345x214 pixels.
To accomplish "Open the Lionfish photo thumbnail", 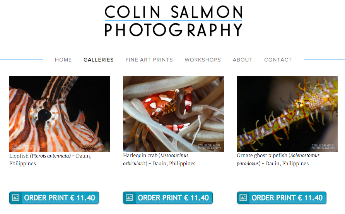I will pos(60,114).
